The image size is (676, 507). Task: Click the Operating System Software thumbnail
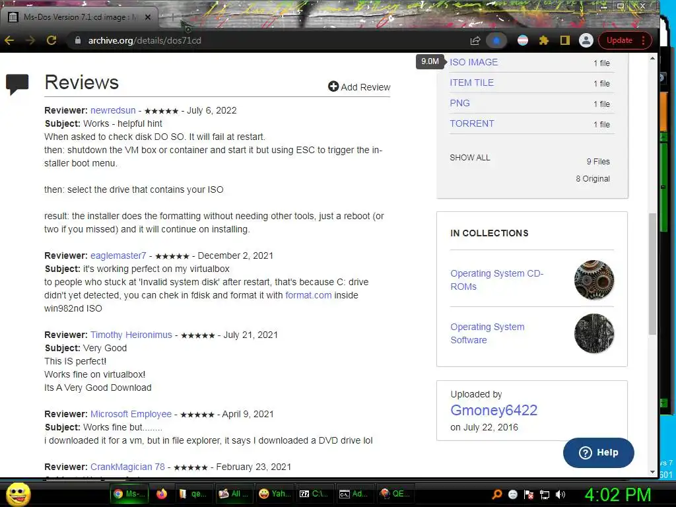point(594,333)
